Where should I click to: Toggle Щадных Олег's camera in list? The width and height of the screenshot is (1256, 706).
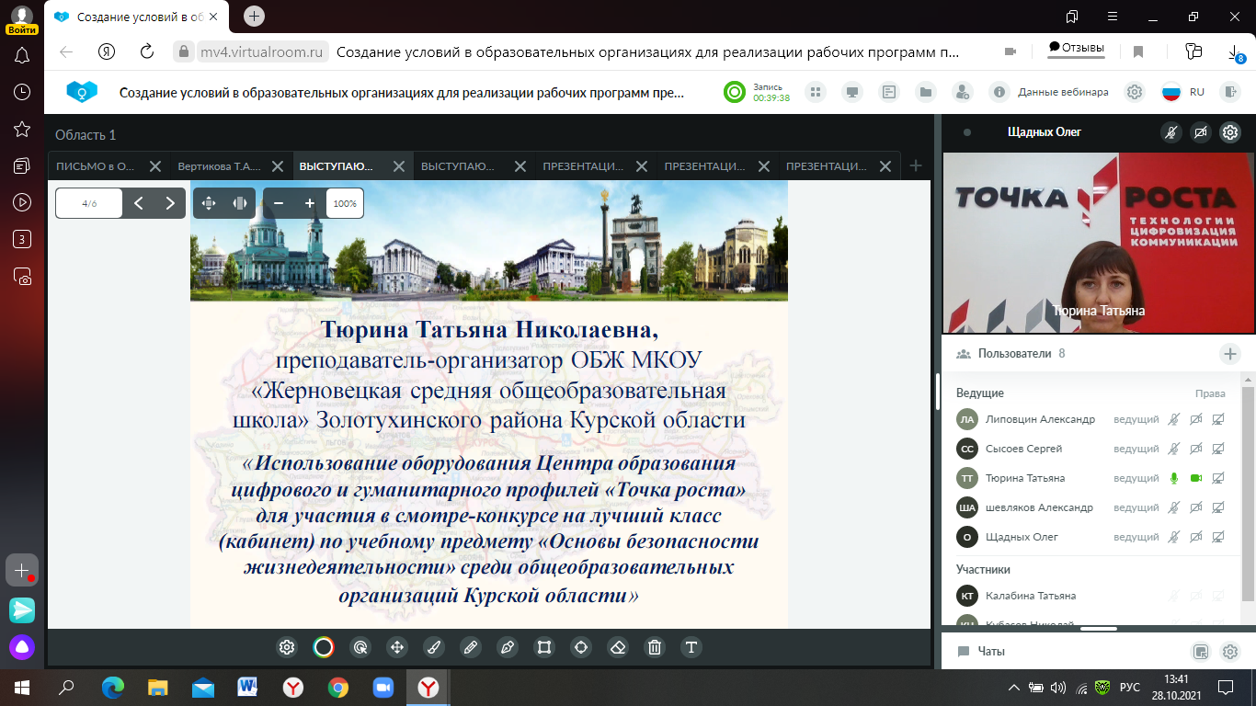[1196, 537]
